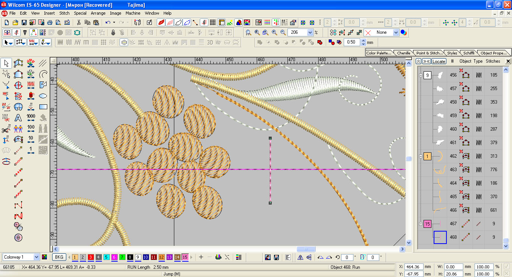The width and height of the screenshot is (512, 277).
Task: Toggle the red stitches view icon
Action: tap(160, 23)
